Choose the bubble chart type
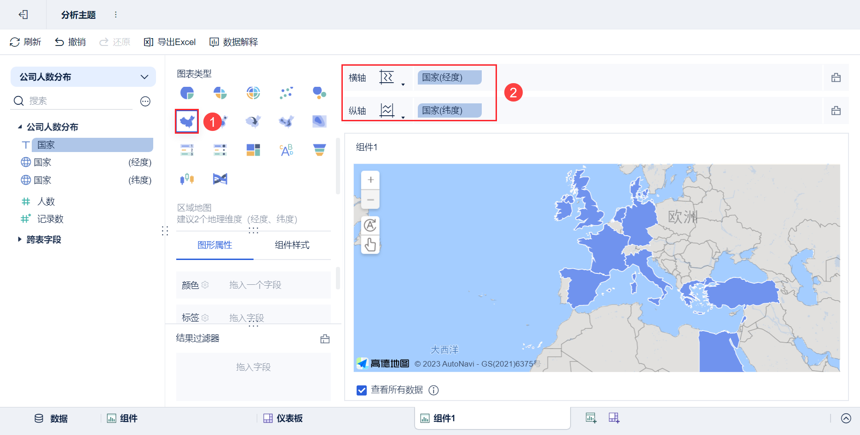This screenshot has width=860, height=435. coord(319,93)
